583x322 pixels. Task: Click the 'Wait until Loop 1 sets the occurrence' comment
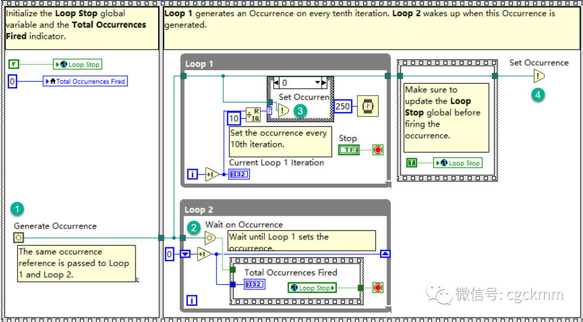point(302,241)
